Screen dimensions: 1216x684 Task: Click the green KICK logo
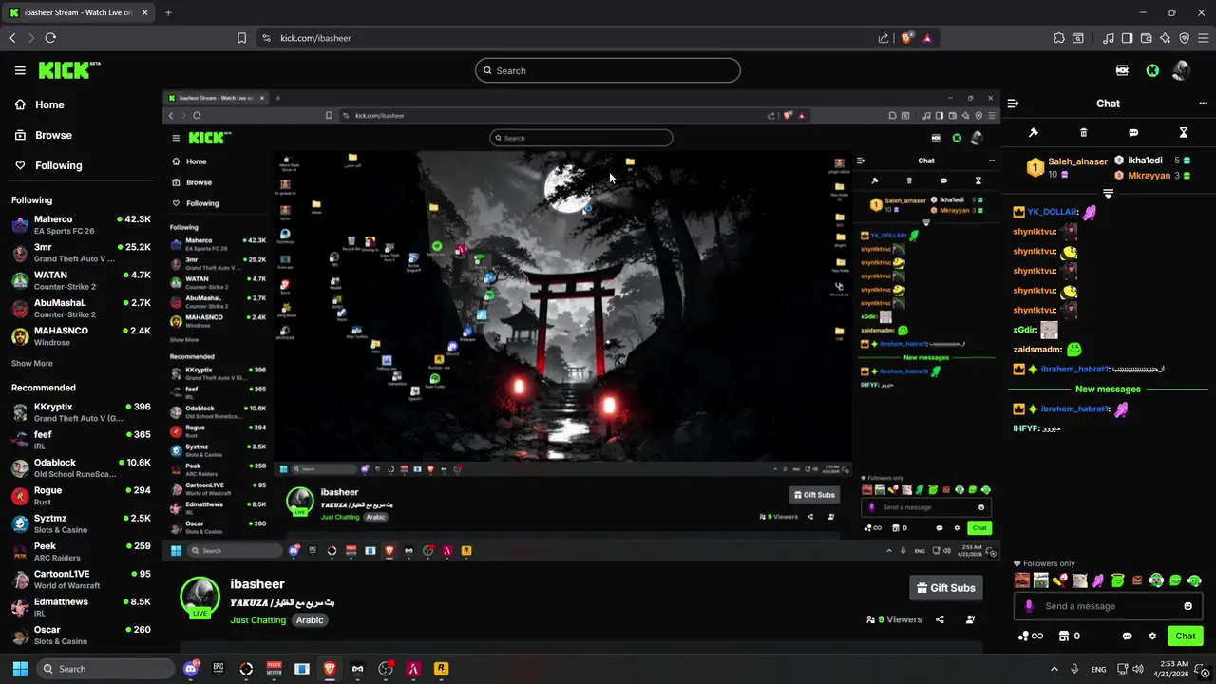click(68, 70)
